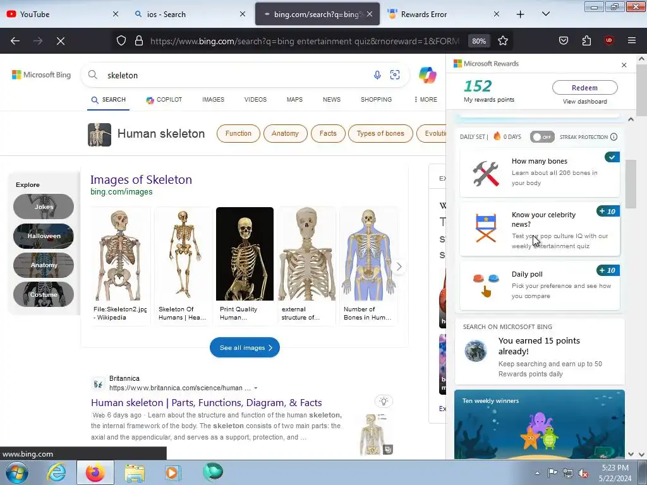Open the MAPS search tab
The image size is (647, 485).
point(294,99)
